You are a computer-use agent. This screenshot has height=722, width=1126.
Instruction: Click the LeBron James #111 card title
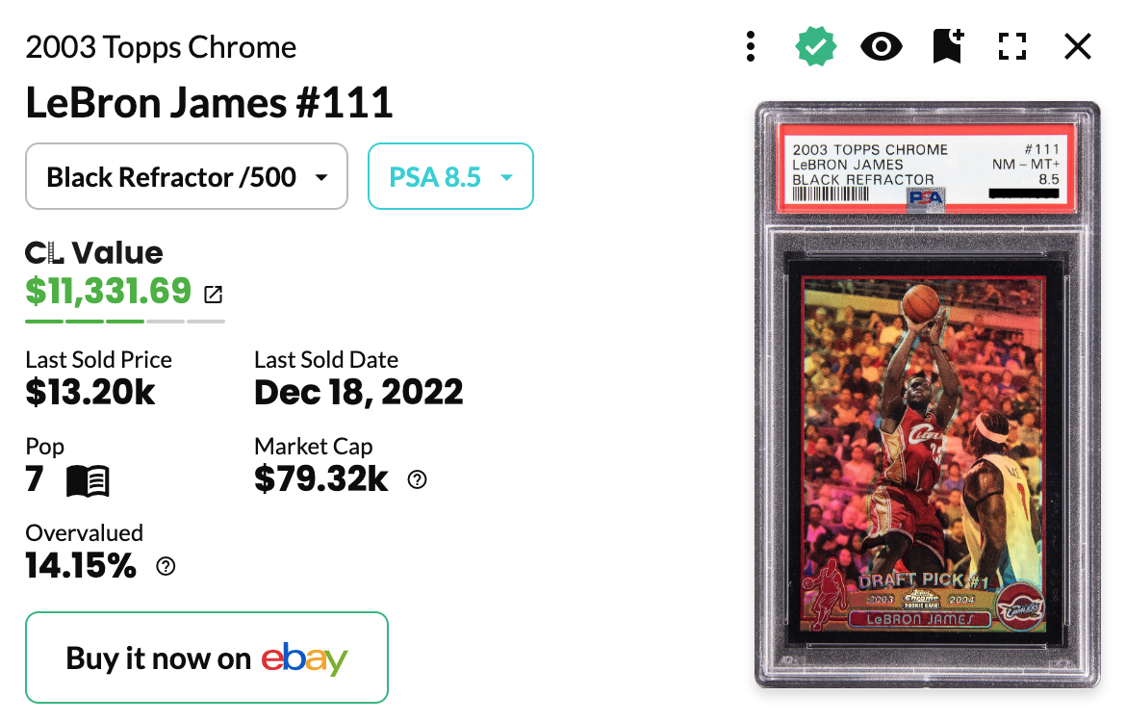(x=209, y=103)
